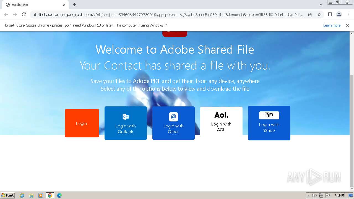Click the @ mail icon
The height and width of the screenshot is (199, 354).
173,117
